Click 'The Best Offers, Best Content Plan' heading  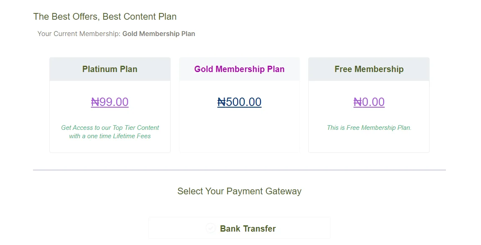point(105,17)
